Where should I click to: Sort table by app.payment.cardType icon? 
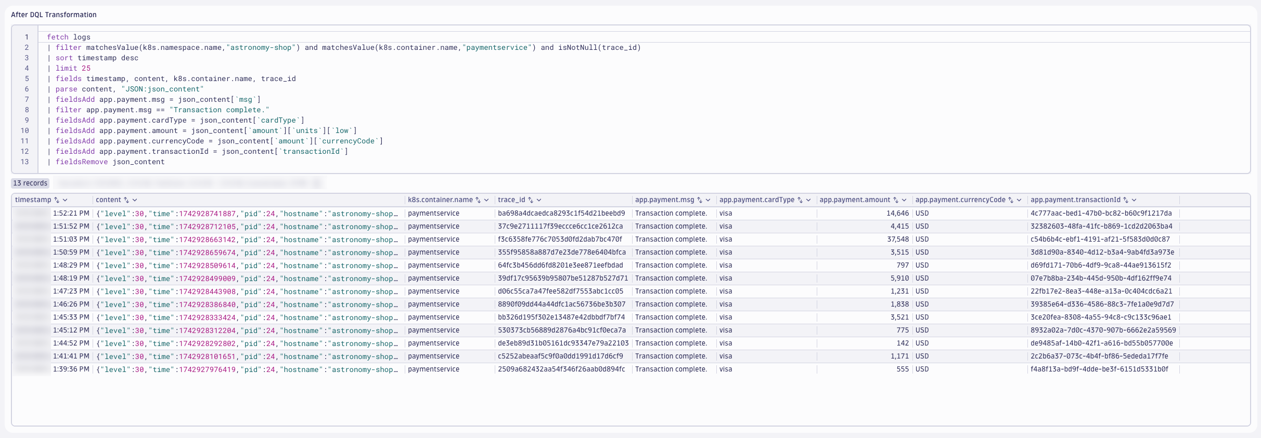pyautogui.click(x=800, y=200)
